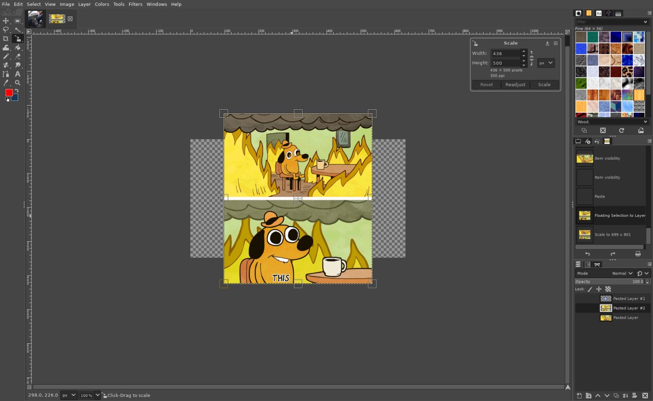The width and height of the screenshot is (653, 401).
Task: Detach the Scale dialog from canvas
Action: (547, 43)
